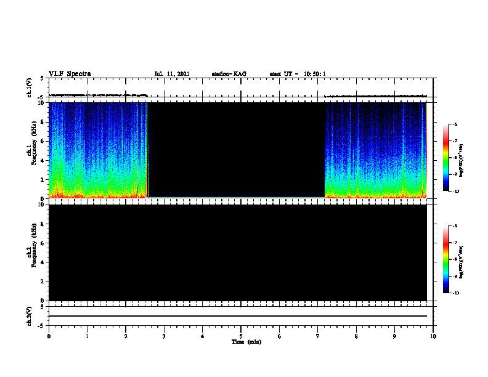This screenshot has width=488, height=377.
Task: Click the ch.2 spectrogram color scale bar
Action: click(445, 259)
